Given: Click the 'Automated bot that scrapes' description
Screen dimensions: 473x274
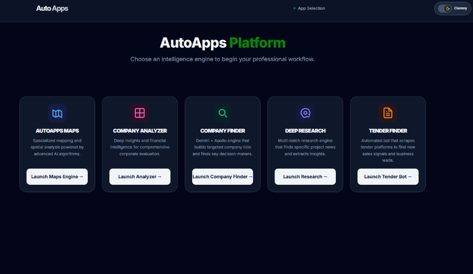Looking at the screenshot, I should (388, 151).
